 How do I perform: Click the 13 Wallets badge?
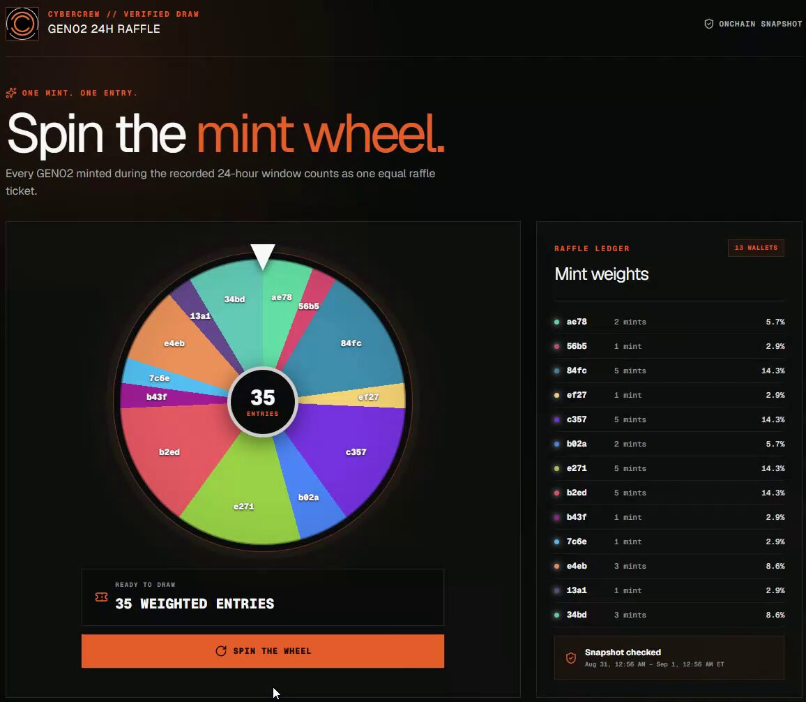756,248
